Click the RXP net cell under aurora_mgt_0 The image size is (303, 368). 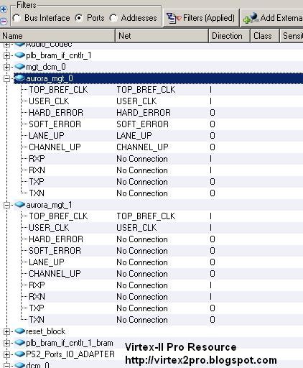142,159
